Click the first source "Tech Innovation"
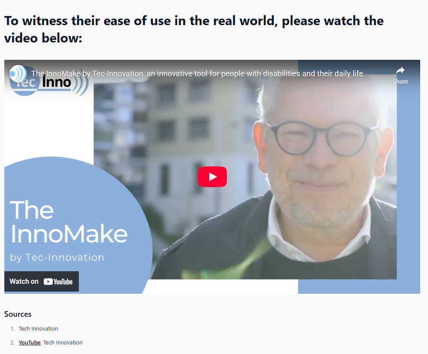This screenshot has height=354, width=428. 38,328
